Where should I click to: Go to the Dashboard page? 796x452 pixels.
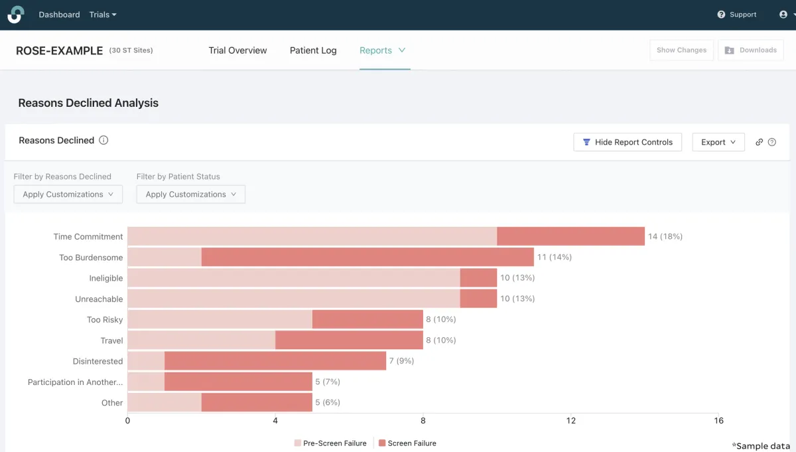tap(59, 14)
